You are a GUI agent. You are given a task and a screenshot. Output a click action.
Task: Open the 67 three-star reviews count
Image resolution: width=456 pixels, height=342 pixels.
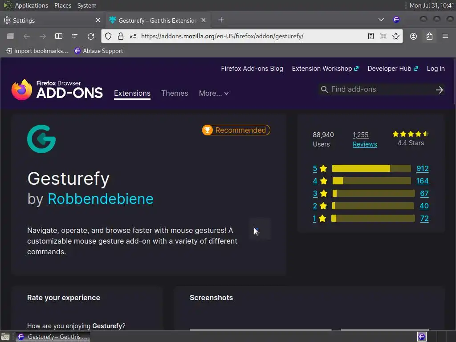424,194
